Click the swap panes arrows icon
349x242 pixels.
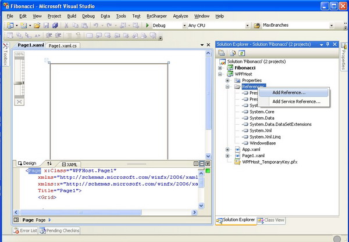(x=49, y=164)
